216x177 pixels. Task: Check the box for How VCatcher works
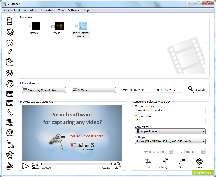point(76,26)
